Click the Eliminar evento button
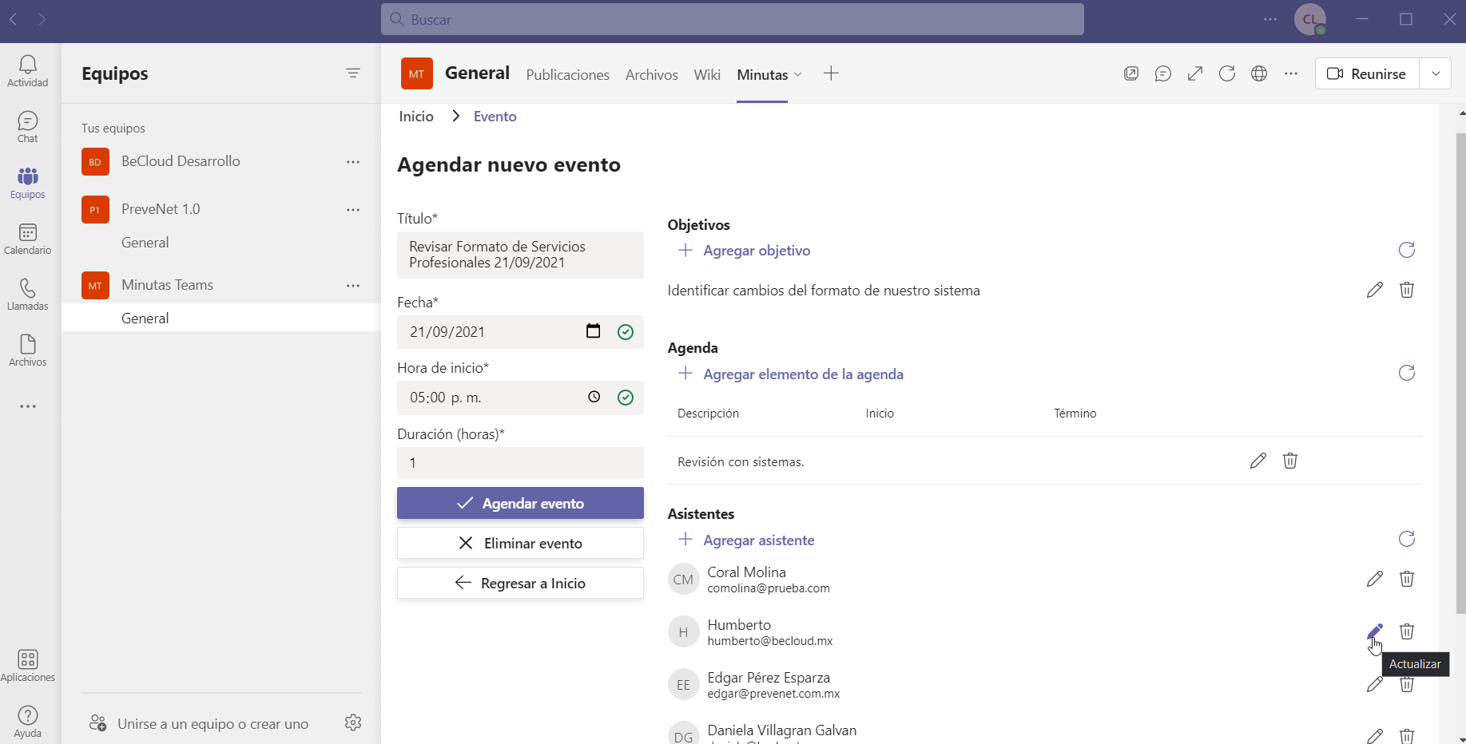The image size is (1466, 744). pos(520,543)
